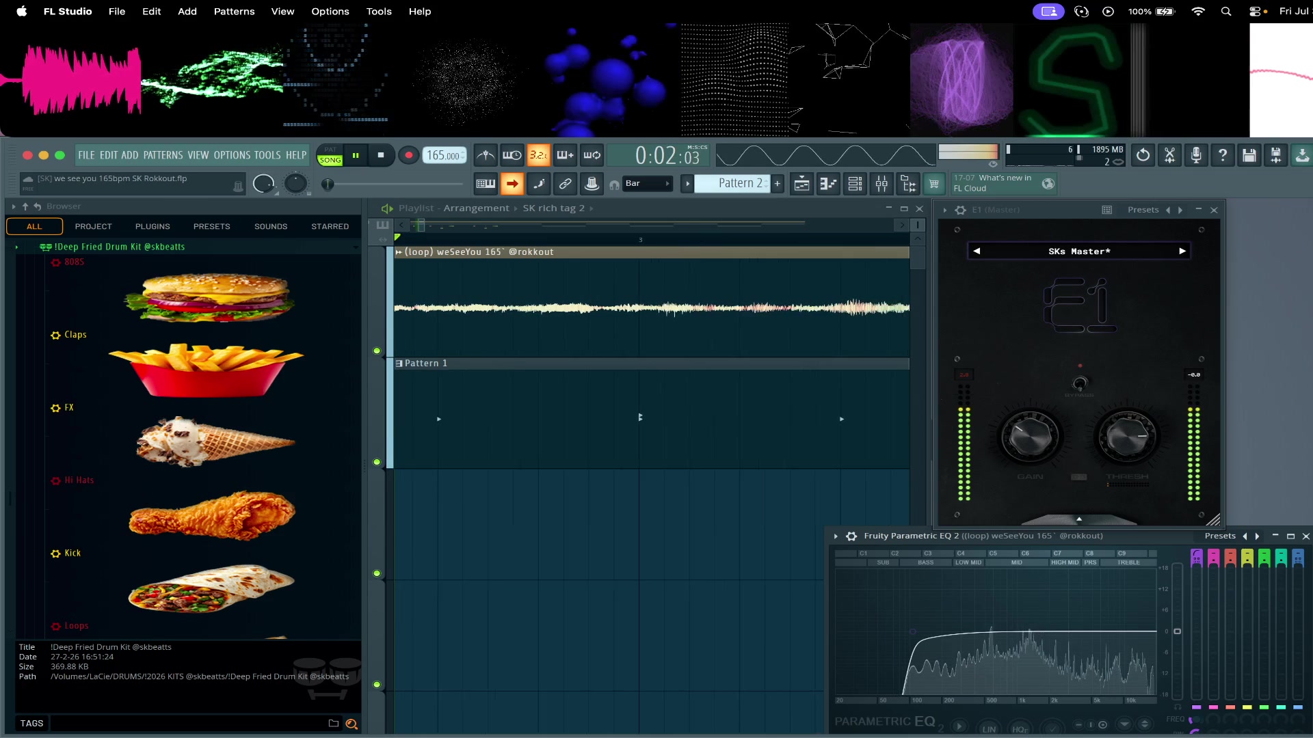Click the export download arrow icon

[x=1302, y=155]
